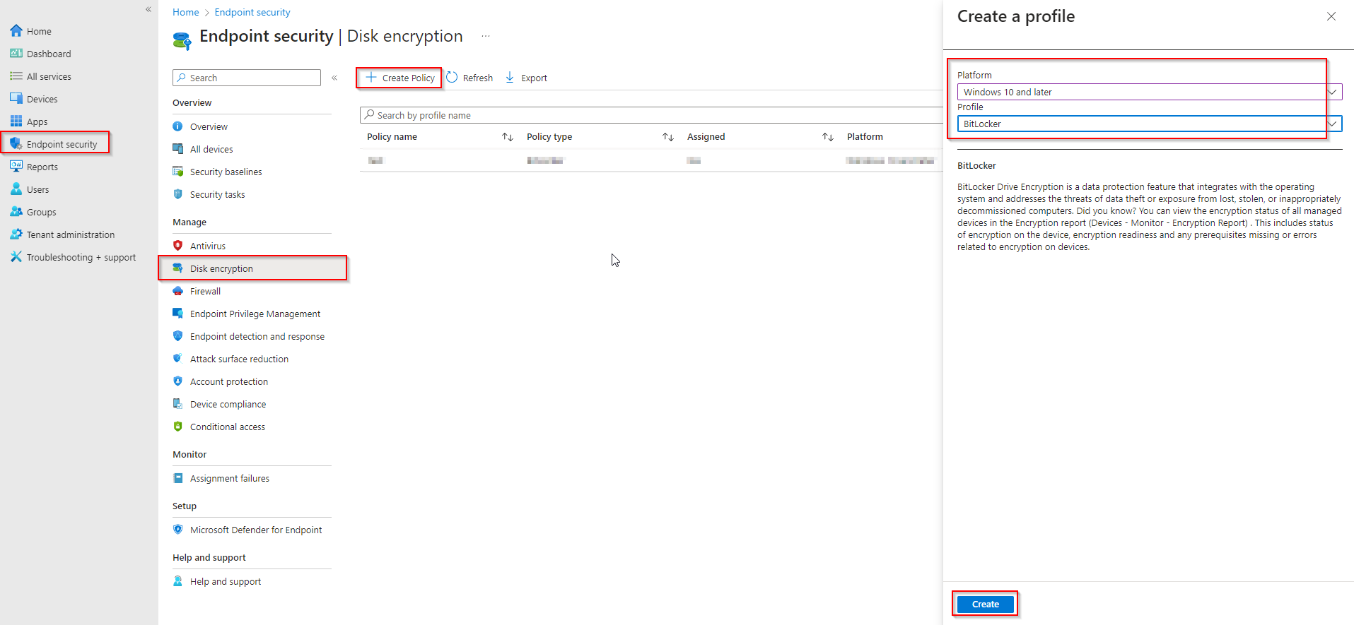Select the Endpoint Privilege Management icon
The width and height of the screenshot is (1354, 625).
coord(178,314)
